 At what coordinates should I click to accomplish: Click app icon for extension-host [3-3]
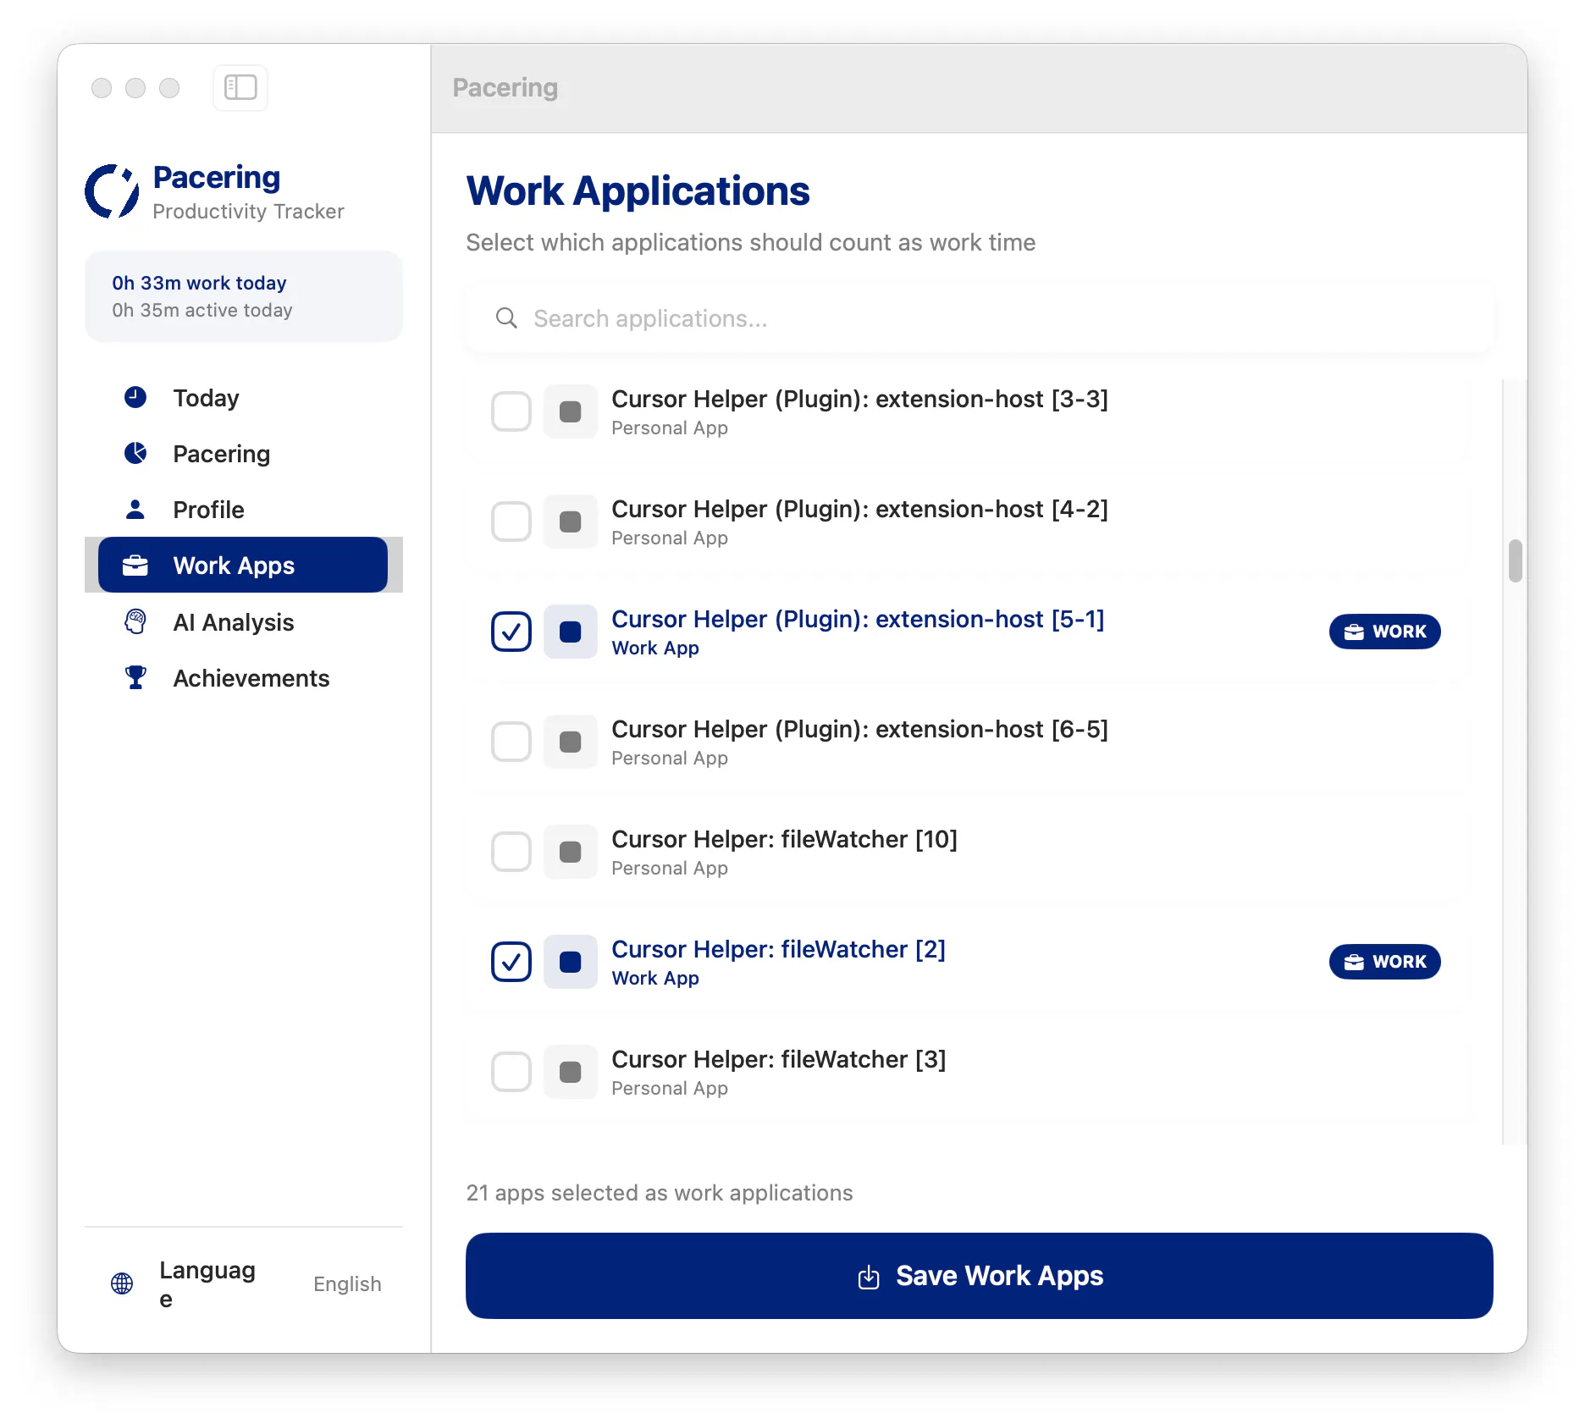pos(571,411)
